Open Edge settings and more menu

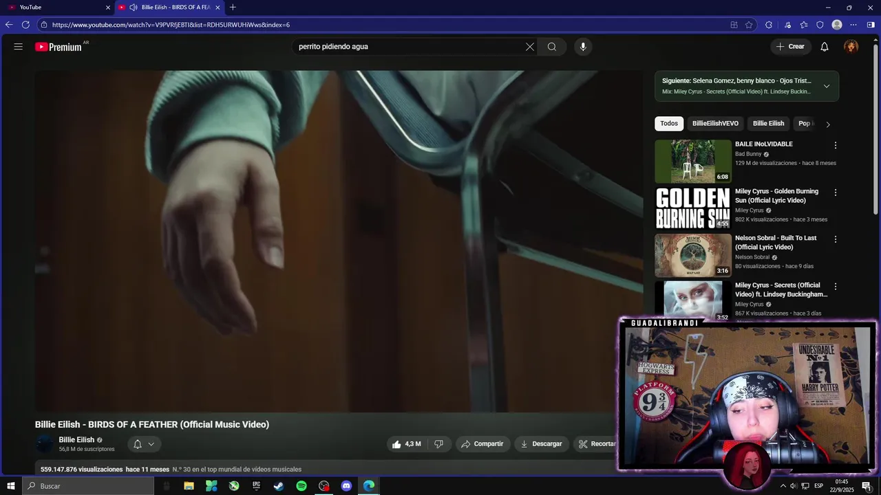pyautogui.click(x=853, y=25)
